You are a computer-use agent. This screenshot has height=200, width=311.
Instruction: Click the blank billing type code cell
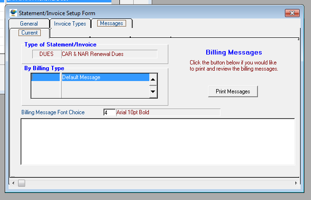pyautogui.click(x=46, y=77)
